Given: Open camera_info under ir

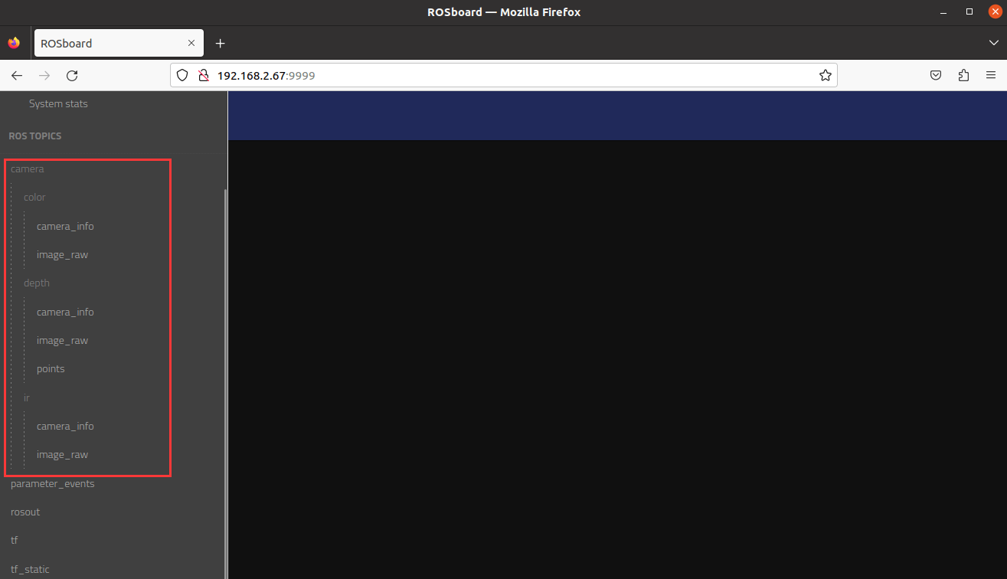Looking at the screenshot, I should tap(65, 426).
